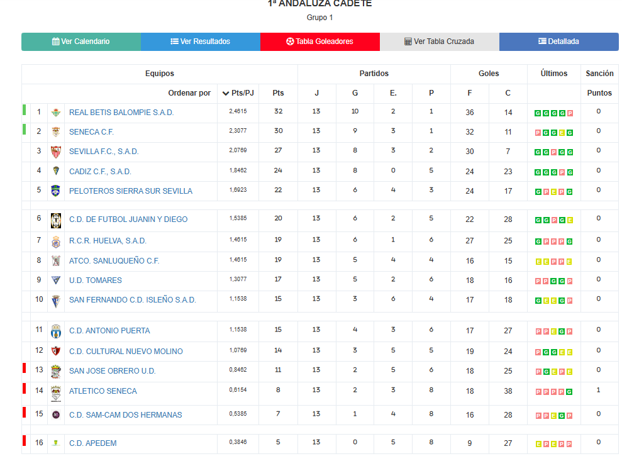Click the Pts column header

(278, 93)
